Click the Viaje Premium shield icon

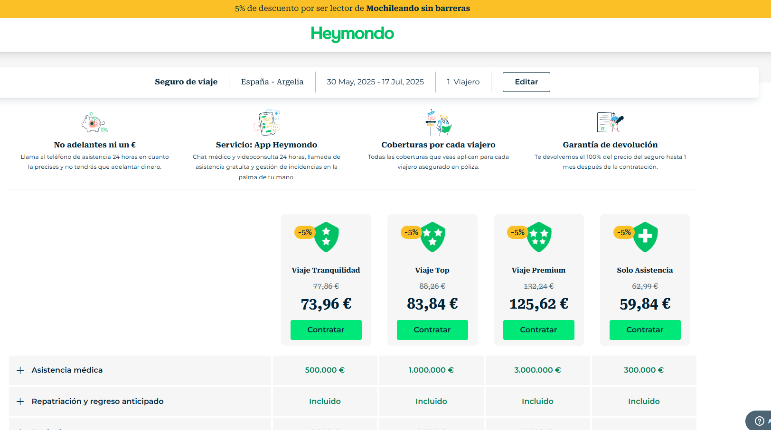(539, 238)
